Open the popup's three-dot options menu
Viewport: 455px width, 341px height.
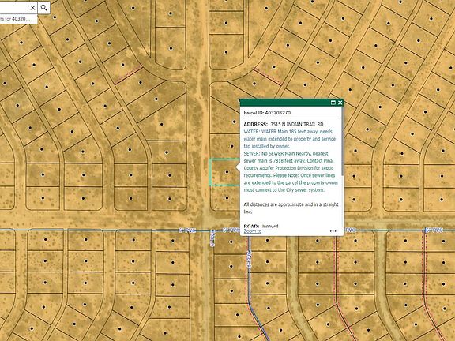(x=333, y=231)
